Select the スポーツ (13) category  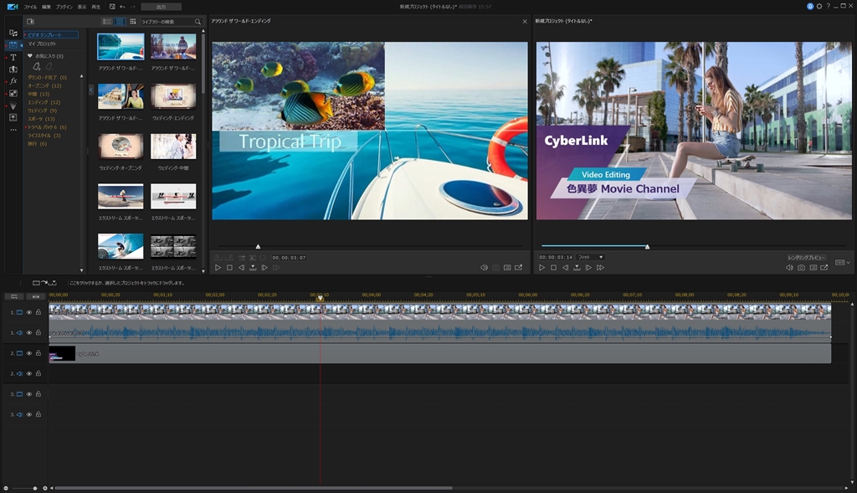point(41,119)
